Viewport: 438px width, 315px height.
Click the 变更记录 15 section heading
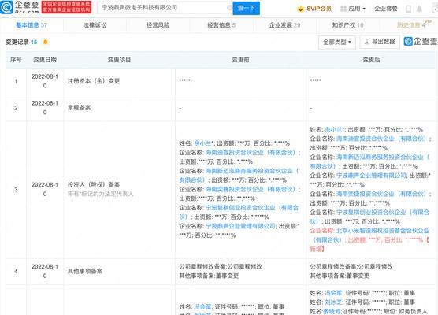pyautogui.click(x=21, y=43)
